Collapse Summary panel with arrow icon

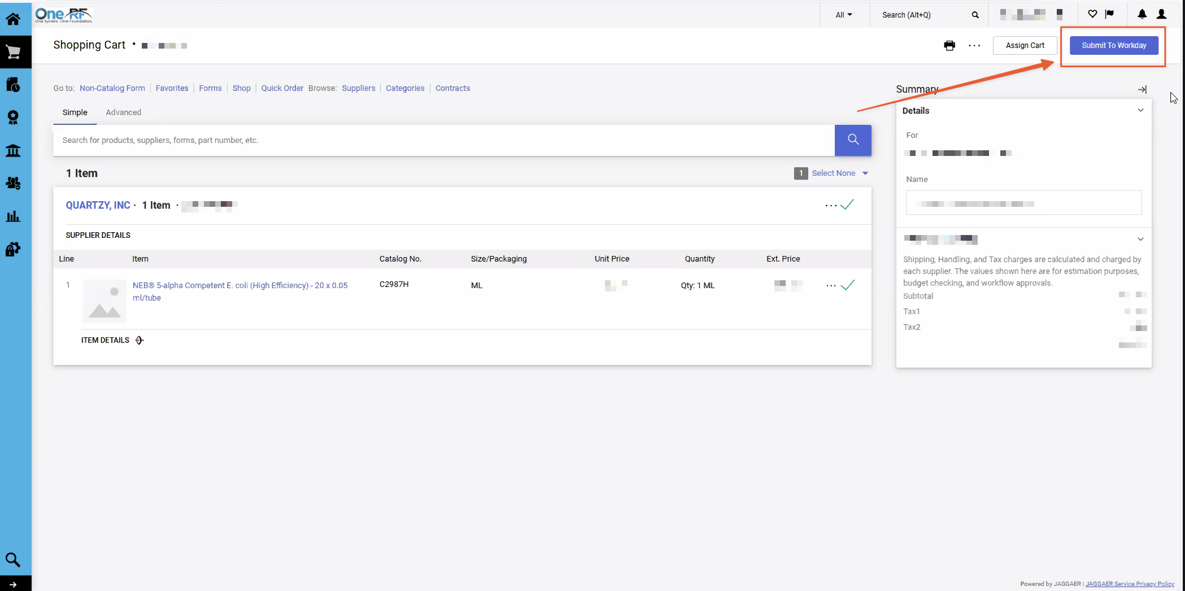click(1142, 89)
